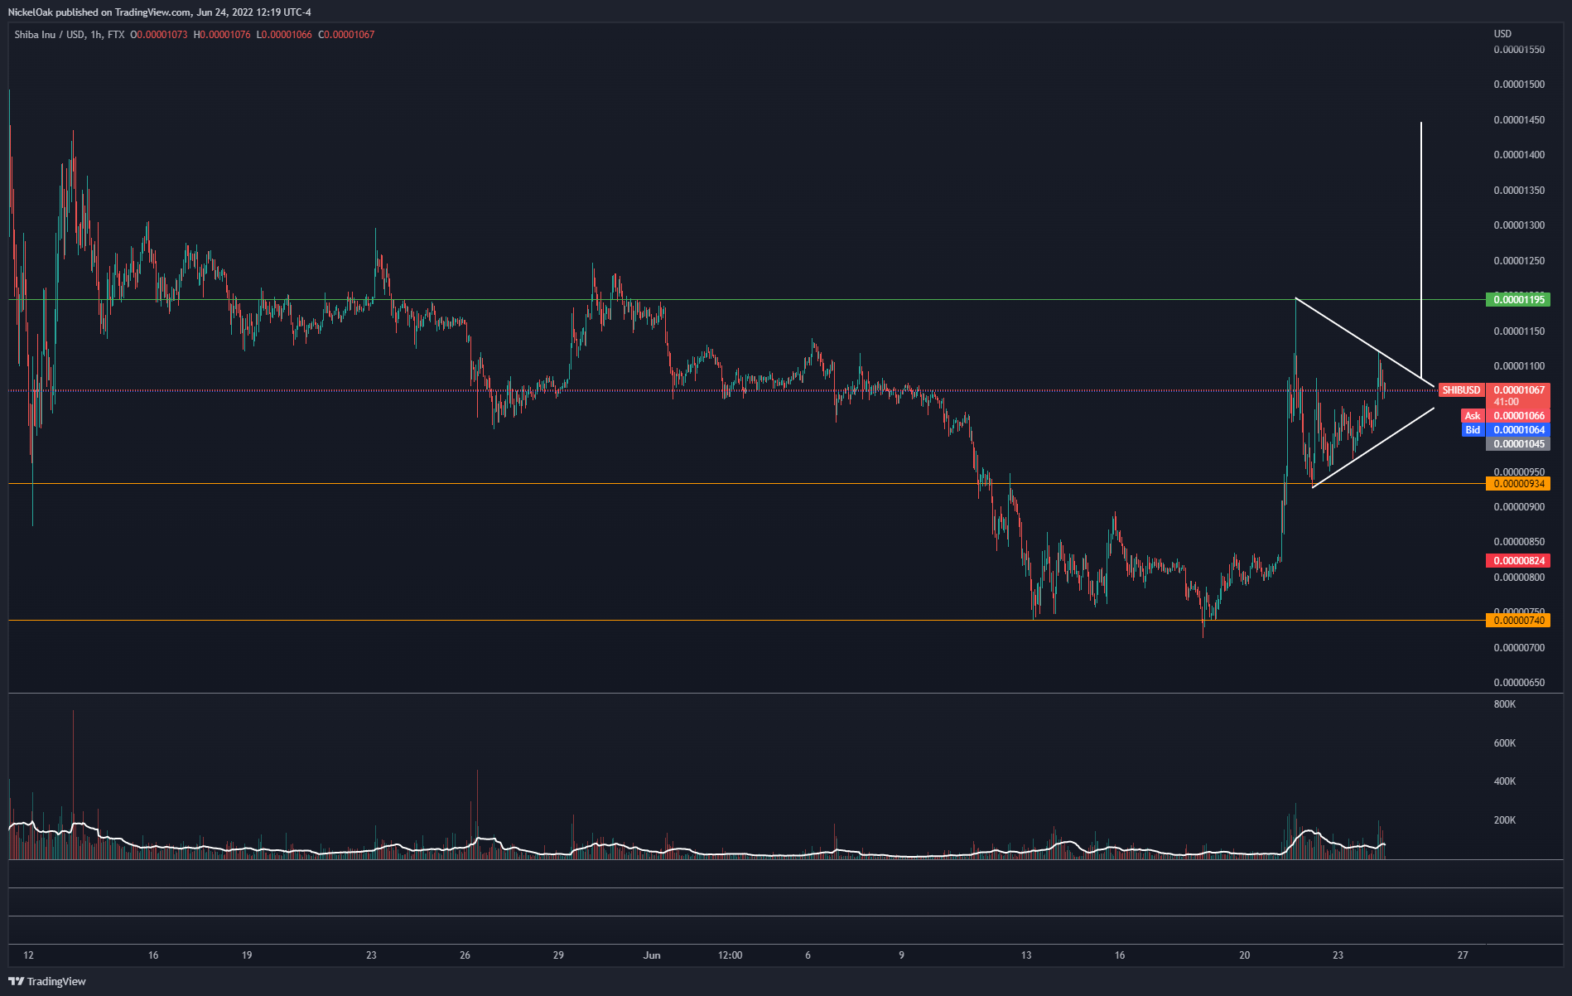Click the red 0.00000824 price tag
Screen dimensions: 1572x996
[x=1518, y=561]
